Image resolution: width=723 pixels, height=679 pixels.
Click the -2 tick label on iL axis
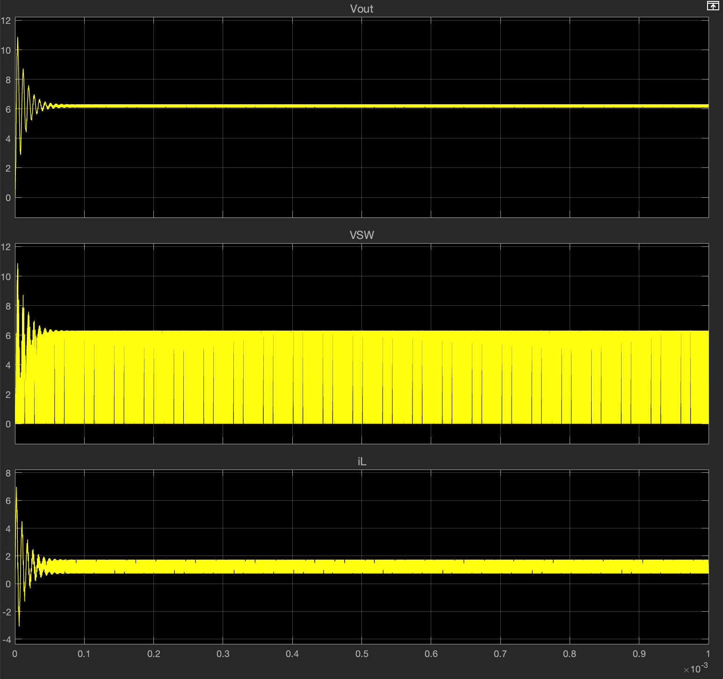6,612
